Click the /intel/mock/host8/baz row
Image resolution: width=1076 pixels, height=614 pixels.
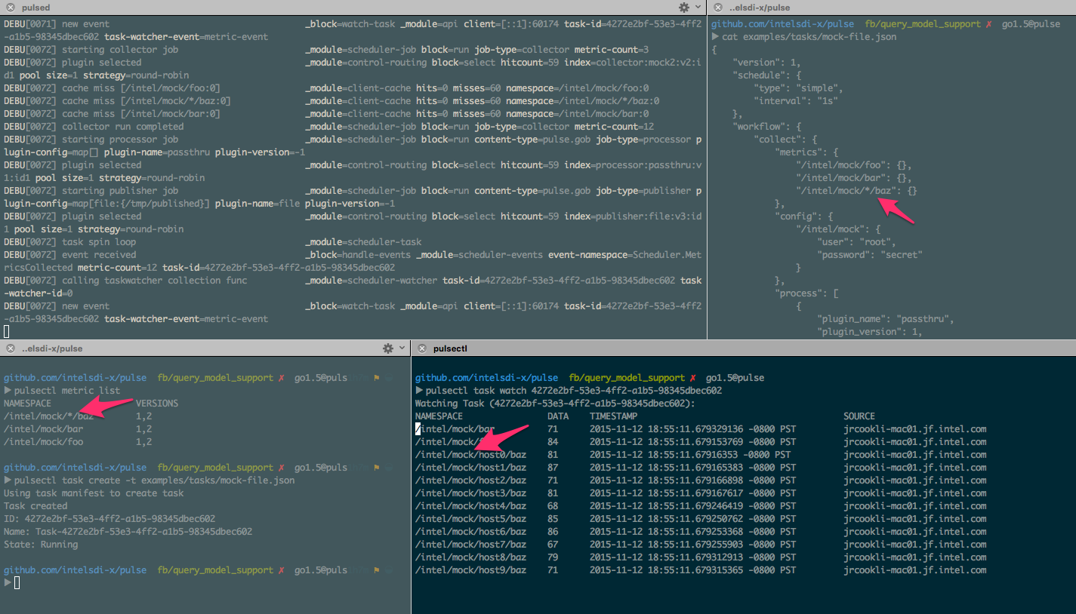coord(701,557)
